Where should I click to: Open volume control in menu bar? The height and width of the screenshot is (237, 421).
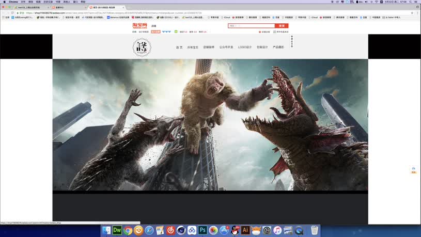tap(366, 2)
